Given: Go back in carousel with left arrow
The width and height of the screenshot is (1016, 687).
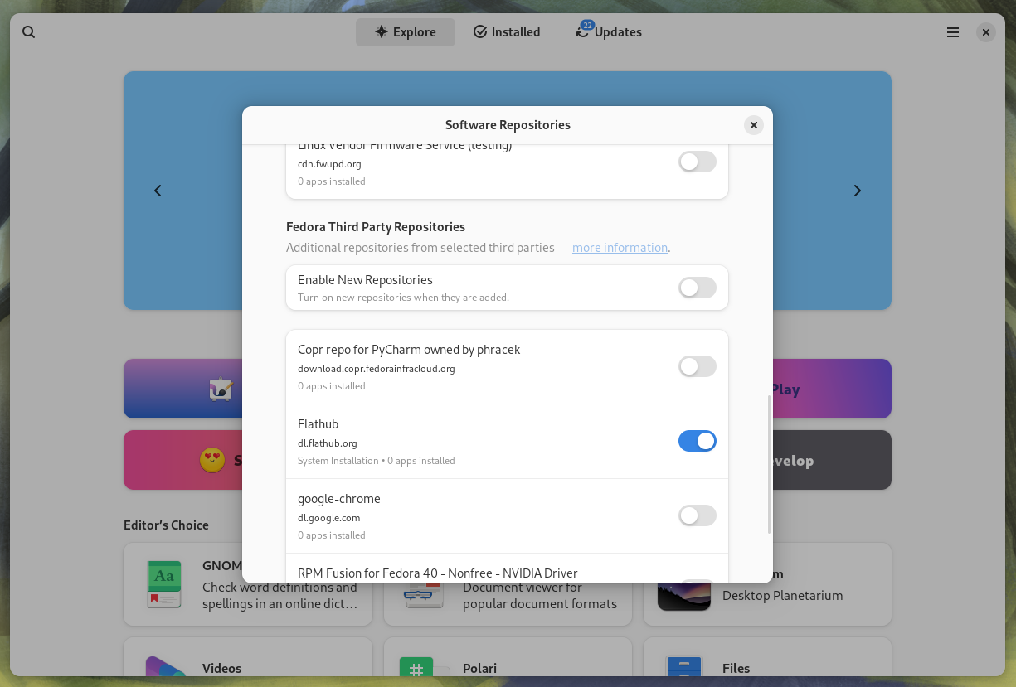Looking at the screenshot, I should (158, 191).
